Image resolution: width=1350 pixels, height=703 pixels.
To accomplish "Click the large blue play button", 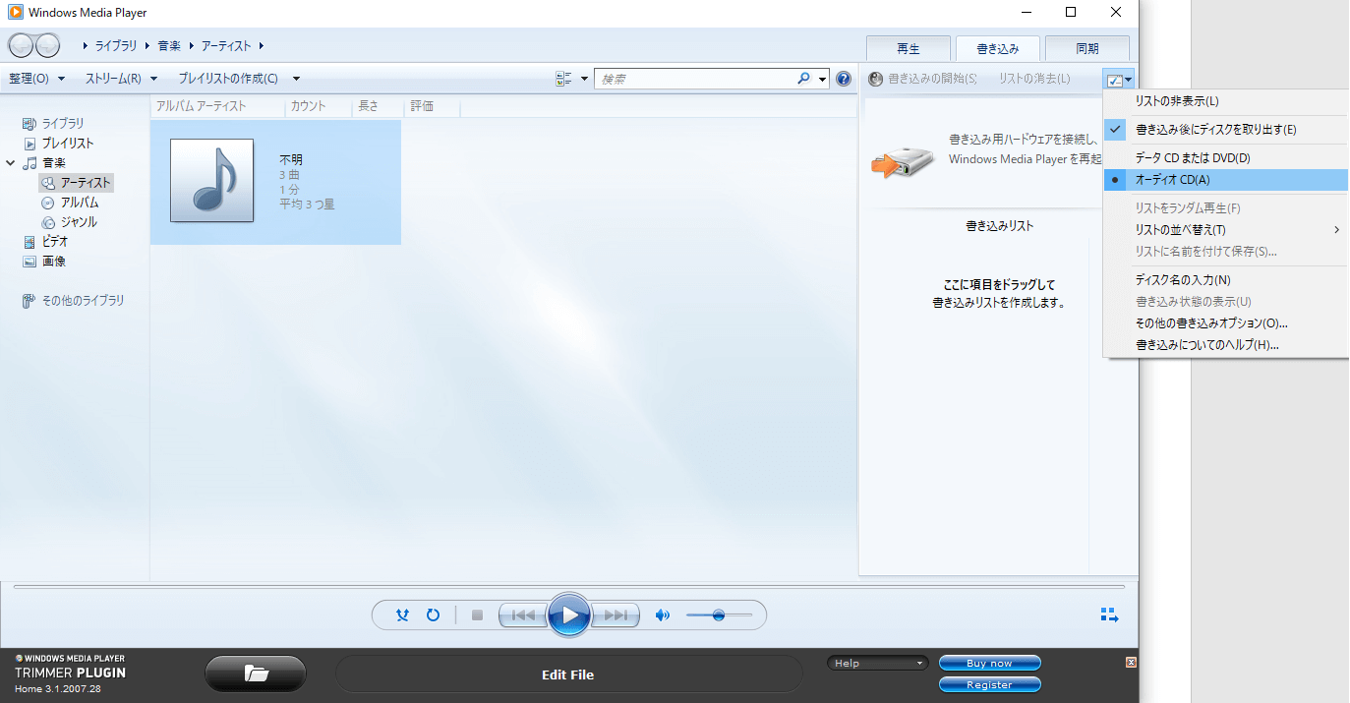I will [569, 615].
